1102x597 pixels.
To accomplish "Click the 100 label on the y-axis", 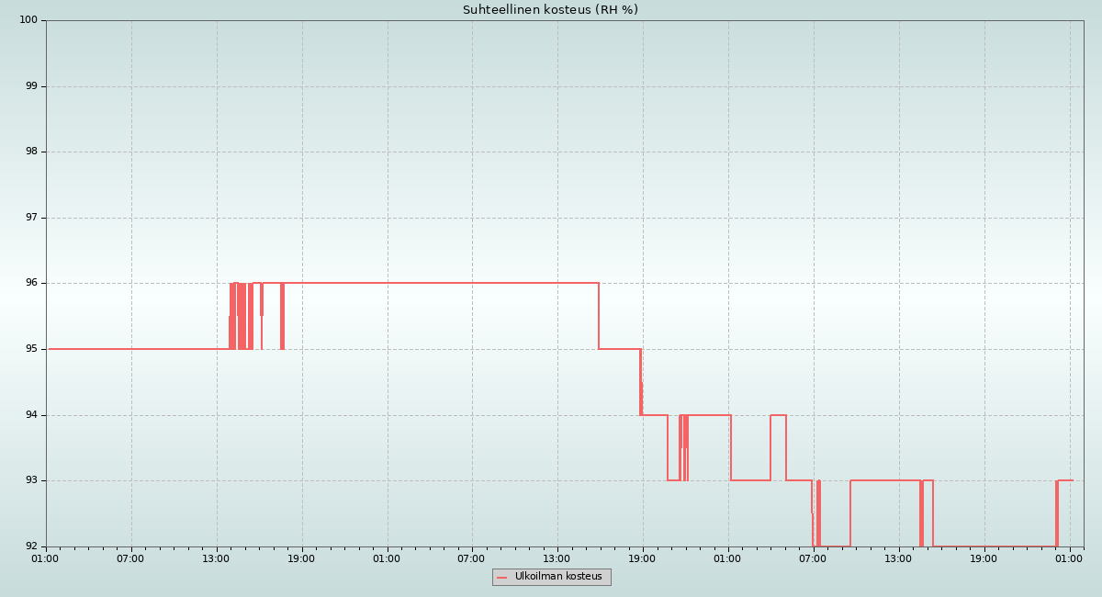I will [28, 20].
